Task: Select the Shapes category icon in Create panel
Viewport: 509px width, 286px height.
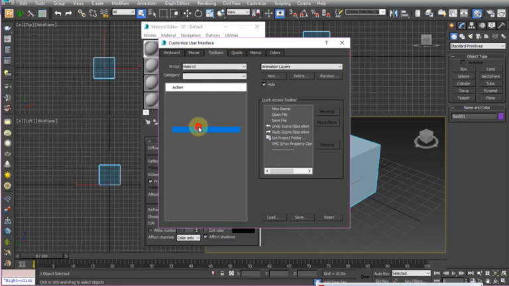Action: click(x=462, y=36)
